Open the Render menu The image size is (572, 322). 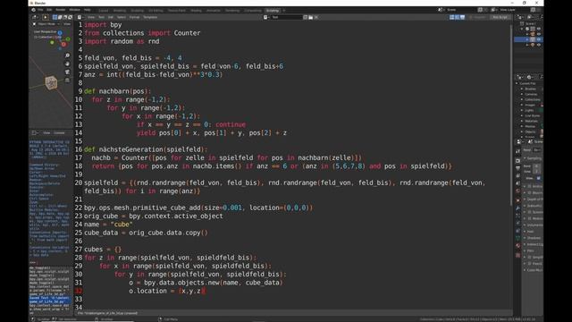(61, 10)
